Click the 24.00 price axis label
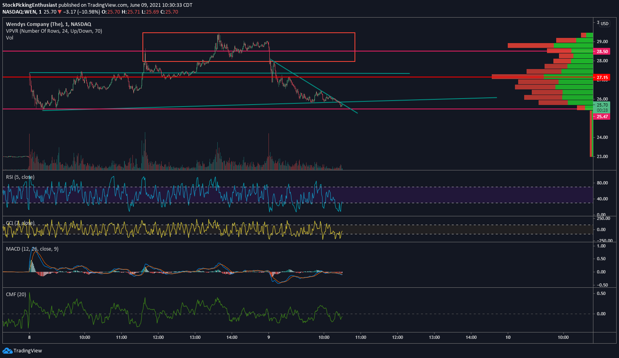This screenshot has height=358, width=619. coord(602,137)
